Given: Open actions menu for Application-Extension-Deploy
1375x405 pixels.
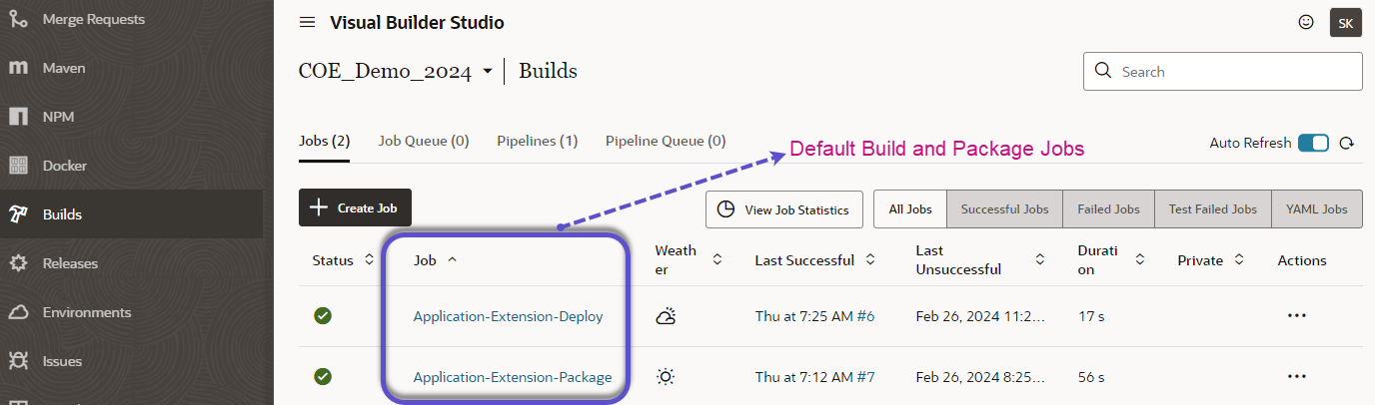Looking at the screenshot, I should (1297, 315).
